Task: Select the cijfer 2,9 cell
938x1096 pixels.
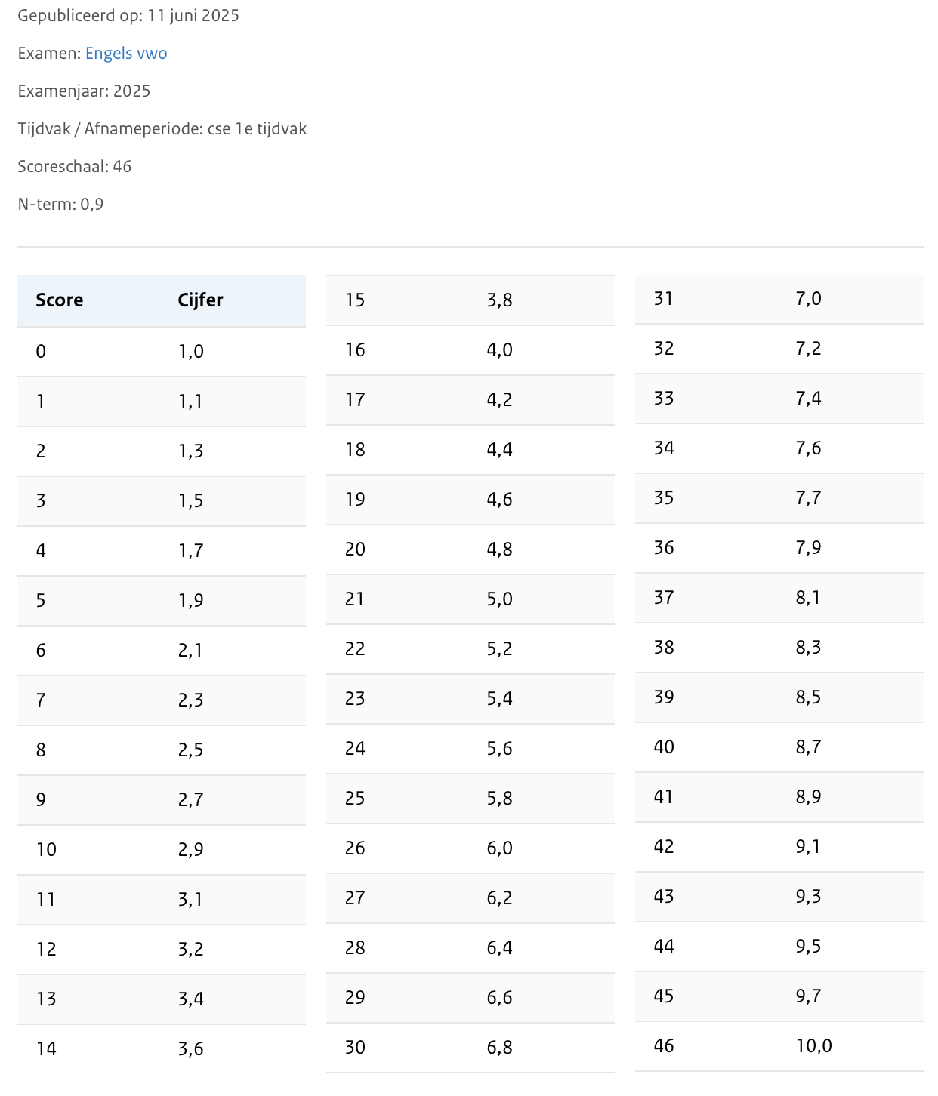Action: coord(191,850)
